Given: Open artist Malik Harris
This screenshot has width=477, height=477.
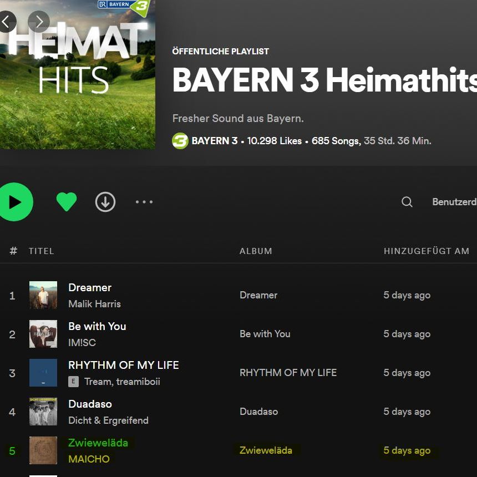Looking at the screenshot, I should coord(95,303).
